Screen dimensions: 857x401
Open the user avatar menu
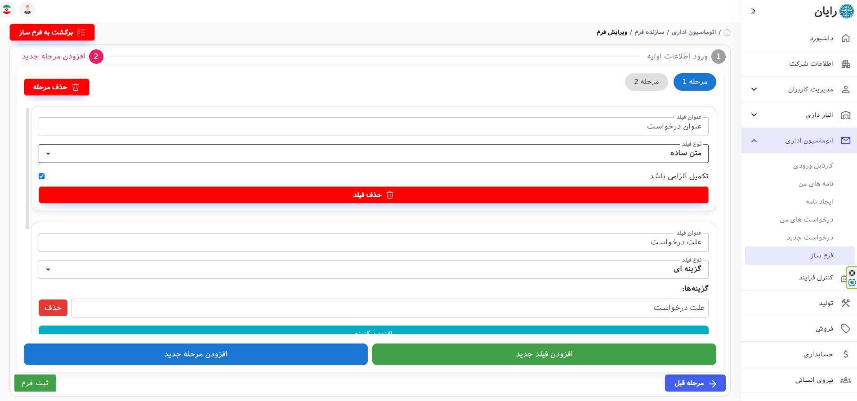[x=27, y=9]
